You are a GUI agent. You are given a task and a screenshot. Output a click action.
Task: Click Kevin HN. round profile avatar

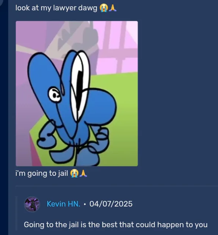tap(32, 204)
